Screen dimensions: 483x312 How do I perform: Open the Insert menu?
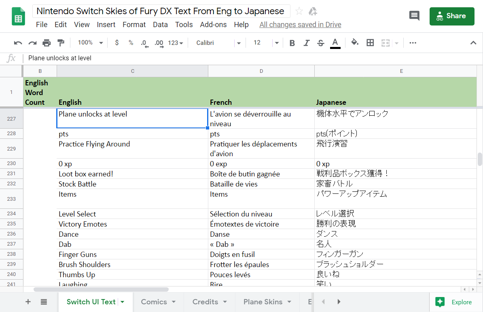(x=106, y=25)
